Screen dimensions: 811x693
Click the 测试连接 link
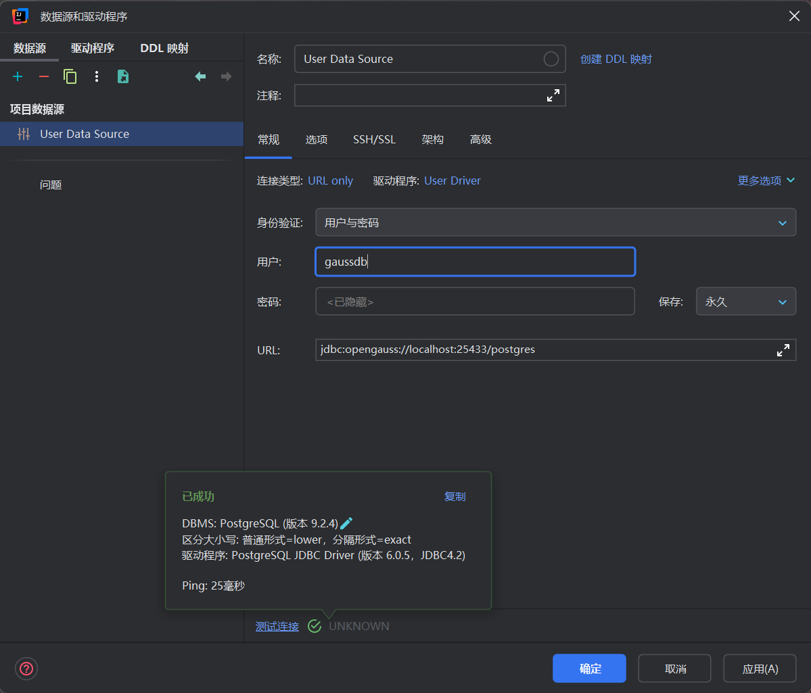[x=277, y=626]
